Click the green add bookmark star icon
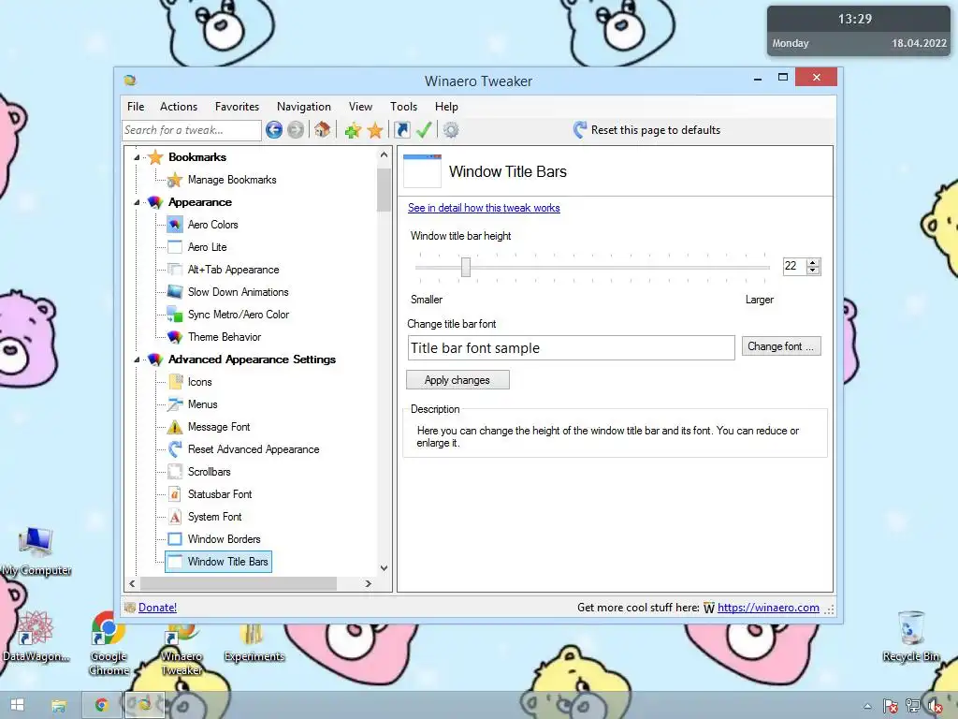Screen dimensions: 958x719 pyautogui.click(x=353, y=130)
